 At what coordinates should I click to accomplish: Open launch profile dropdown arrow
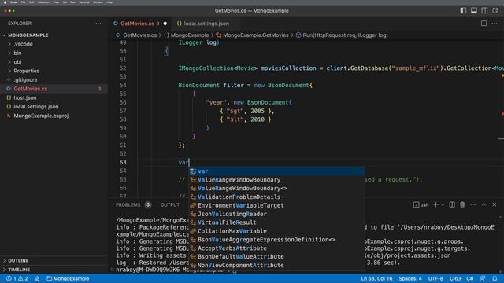pos(443,204)
